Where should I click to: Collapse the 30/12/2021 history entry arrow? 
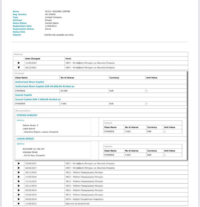pyautogui.click(x=19, y=68)
